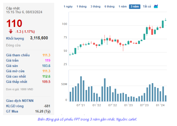The height and width of the screenshot is (126, 177).
Task: Show the Tất cả full history
Action: tap(147, 6)
